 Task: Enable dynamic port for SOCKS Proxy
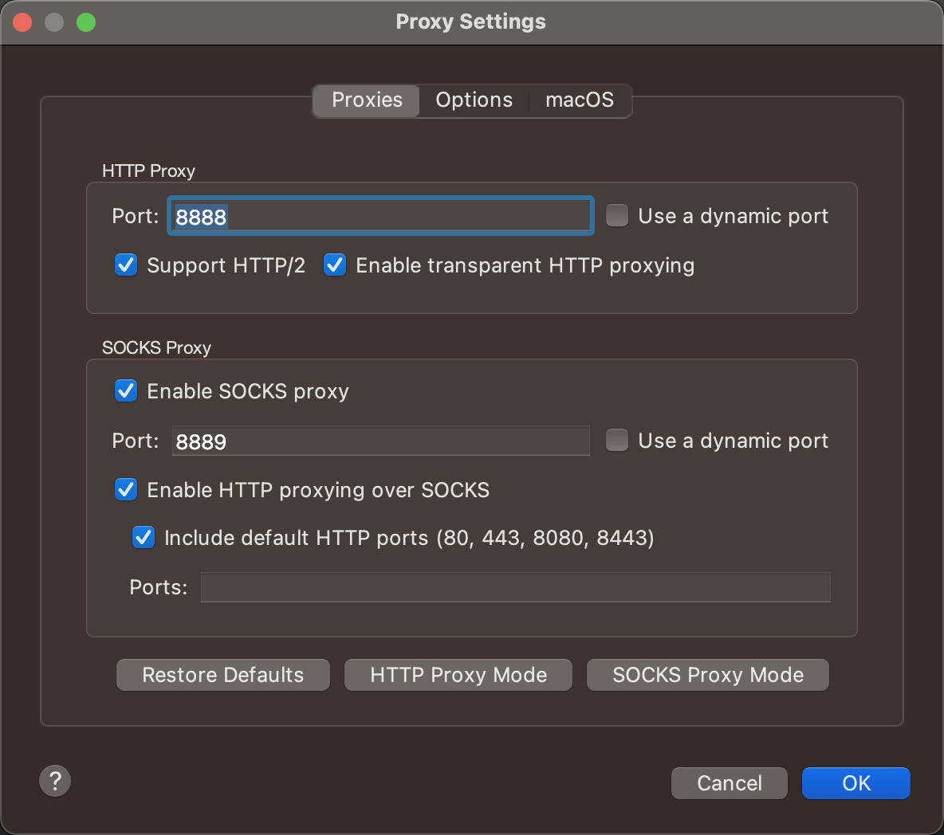(617, 441)
